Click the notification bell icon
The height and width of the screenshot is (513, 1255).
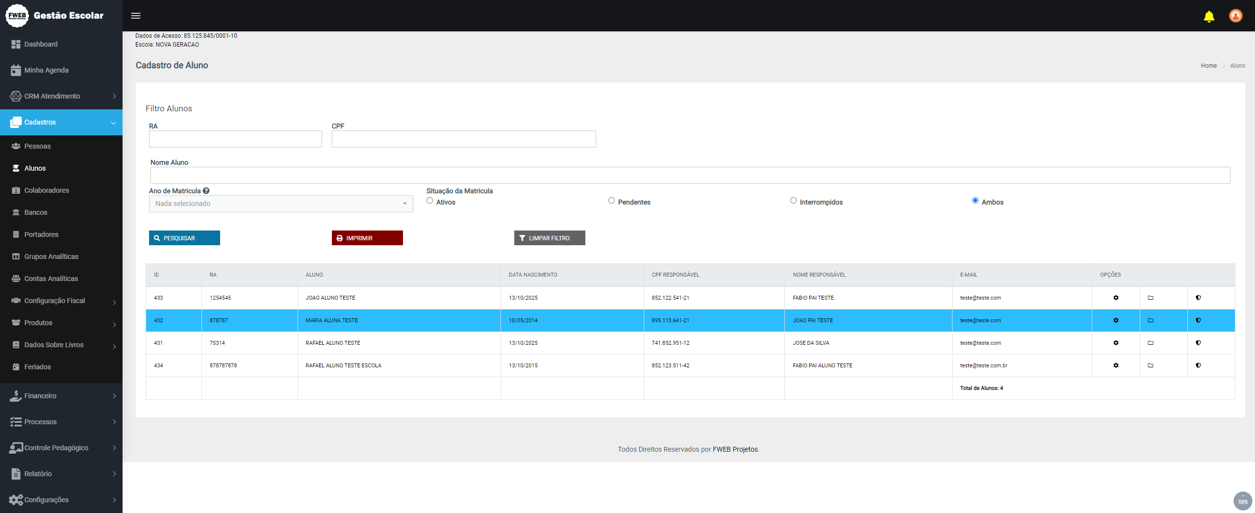coord(1208,16)
